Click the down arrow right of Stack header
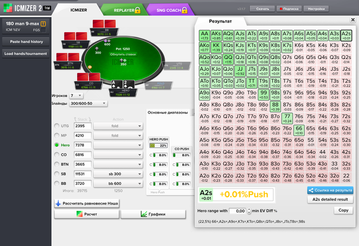 coord(90,119)
